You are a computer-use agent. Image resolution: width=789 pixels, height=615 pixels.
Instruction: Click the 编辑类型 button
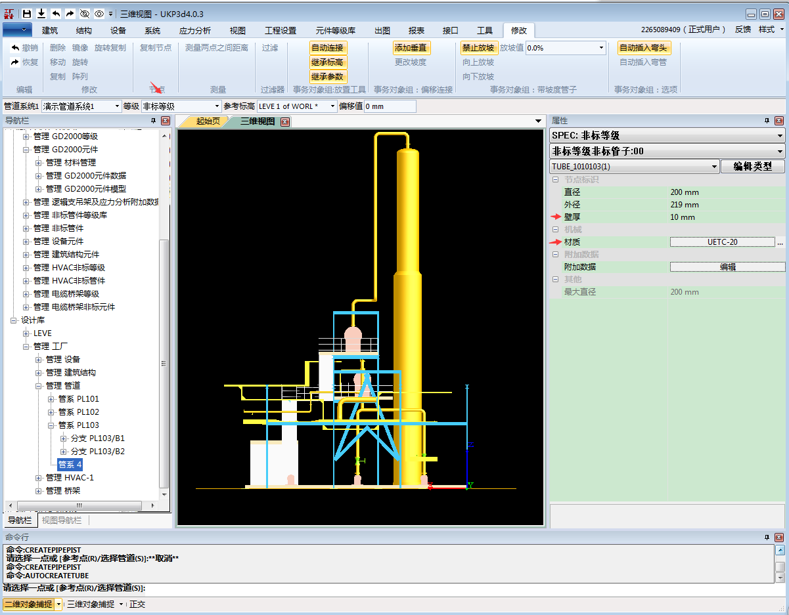[752, 167]
